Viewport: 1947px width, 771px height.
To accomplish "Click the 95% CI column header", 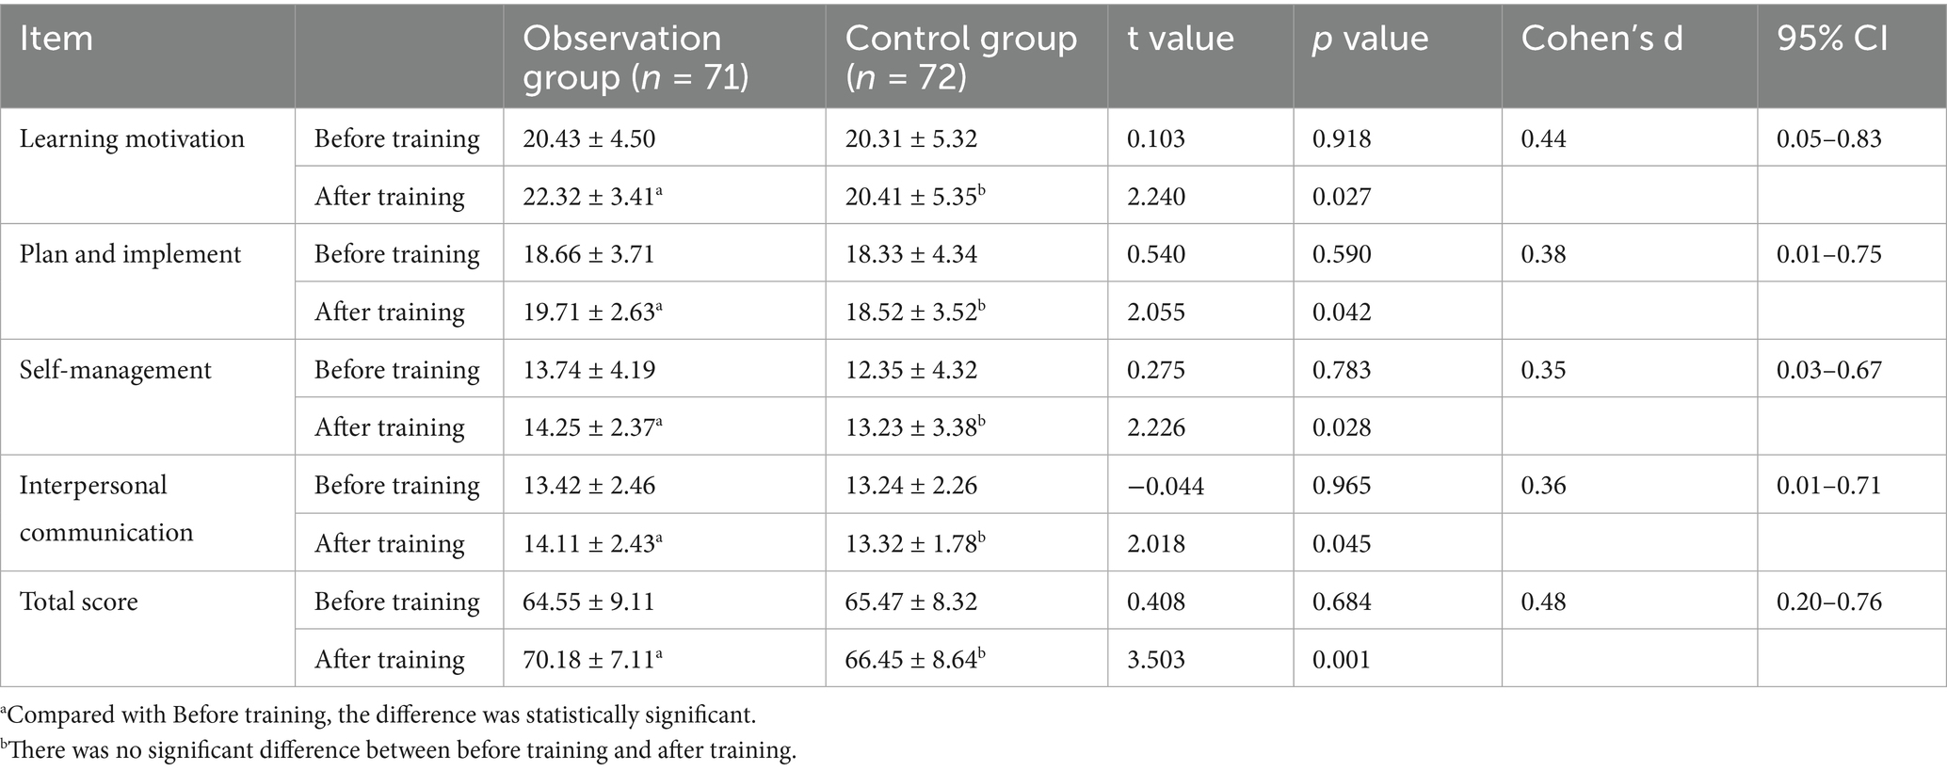I will coord(1831,39).
